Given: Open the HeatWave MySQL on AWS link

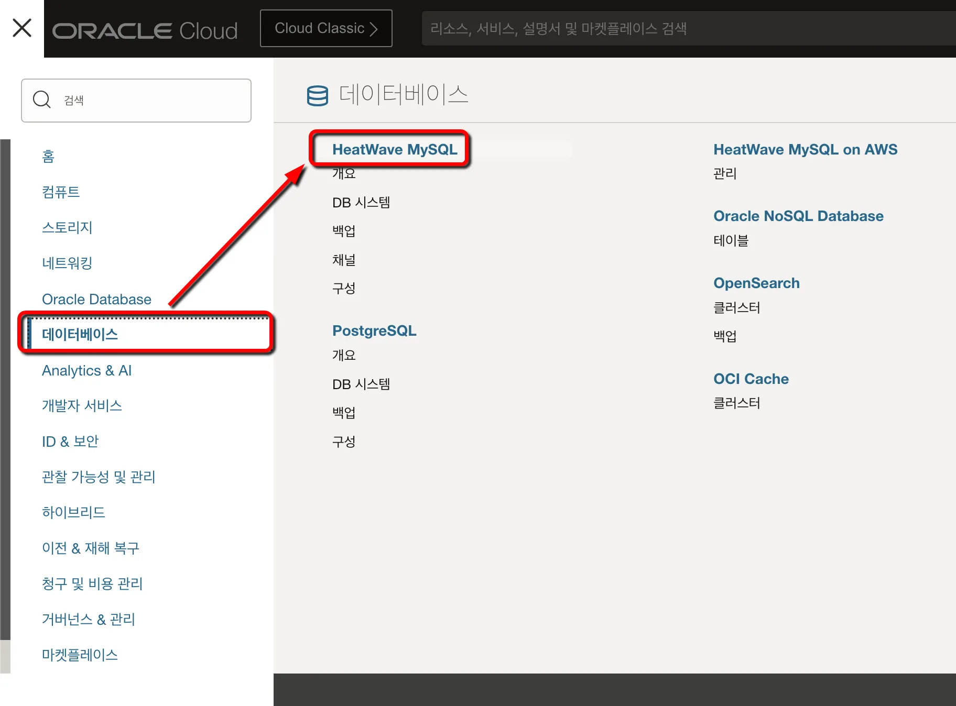Looking at the screenshot, I should [805, 149].
